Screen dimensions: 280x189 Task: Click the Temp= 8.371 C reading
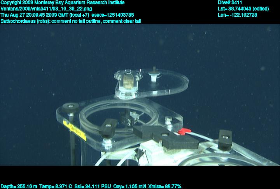tap(56, 187)
